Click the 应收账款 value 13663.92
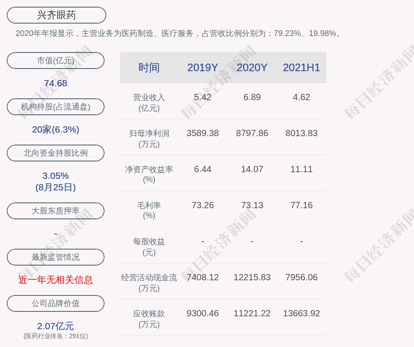The image size is (414, 347). click(x=301, y=313)
